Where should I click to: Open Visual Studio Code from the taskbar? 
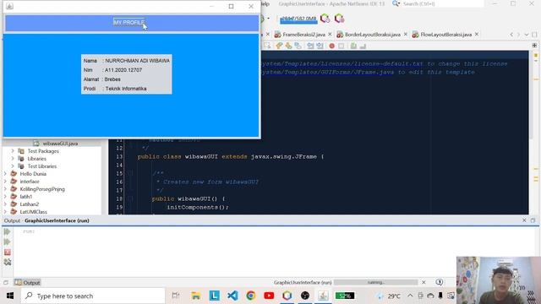232,296
